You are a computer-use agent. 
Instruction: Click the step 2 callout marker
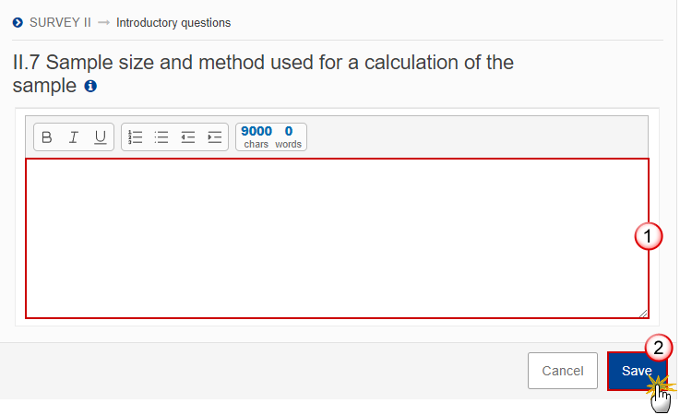(658, 348)
